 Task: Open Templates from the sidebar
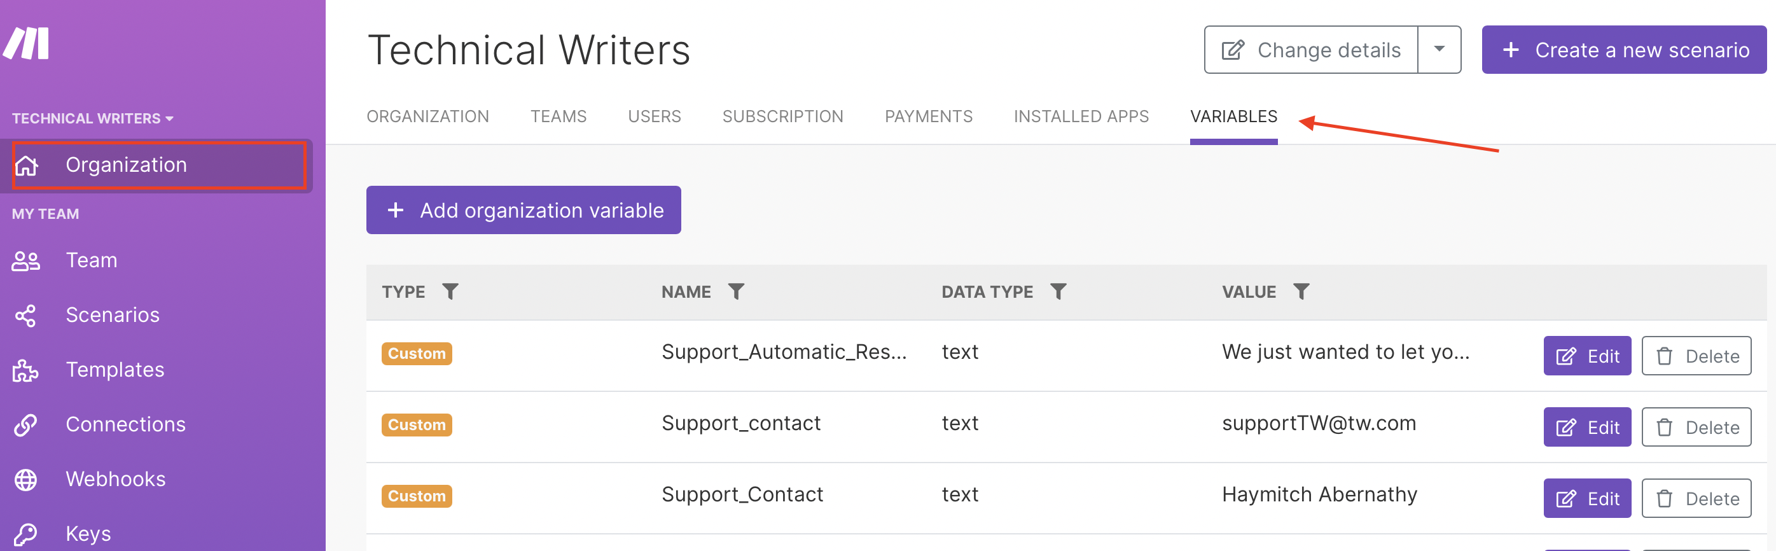(115, 370)
